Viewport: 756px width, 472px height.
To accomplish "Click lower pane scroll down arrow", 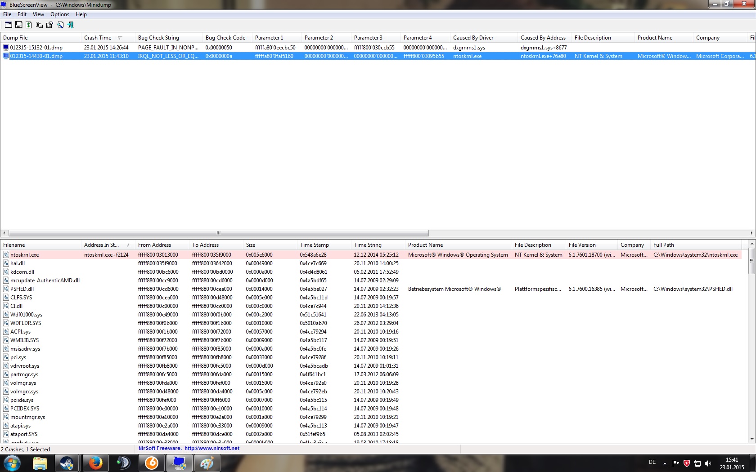I will coord(751,439).
